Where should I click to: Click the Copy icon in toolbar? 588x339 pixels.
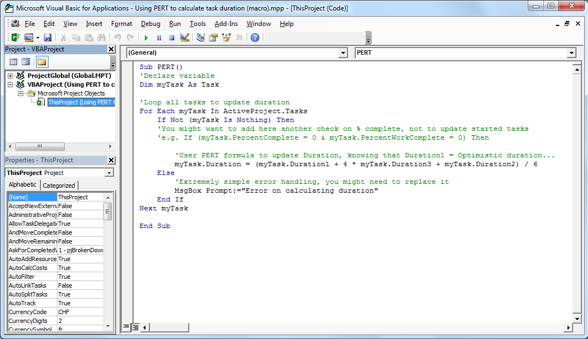(76, 38)
